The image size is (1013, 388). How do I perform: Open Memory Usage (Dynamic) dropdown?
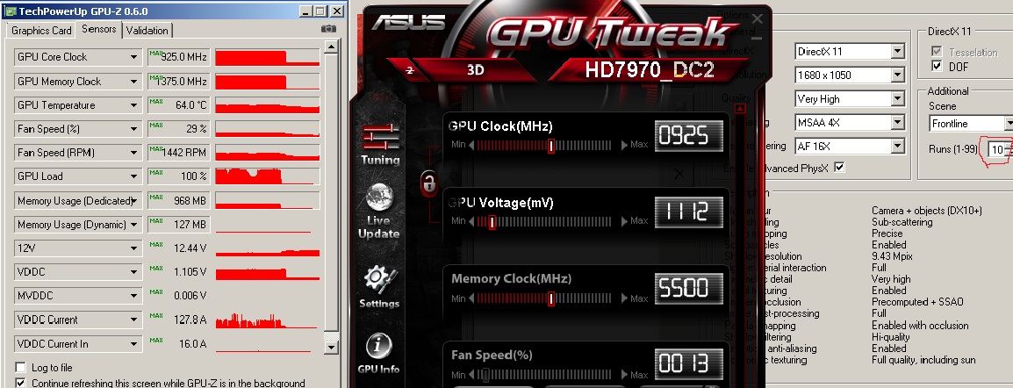tap(133, 225)
